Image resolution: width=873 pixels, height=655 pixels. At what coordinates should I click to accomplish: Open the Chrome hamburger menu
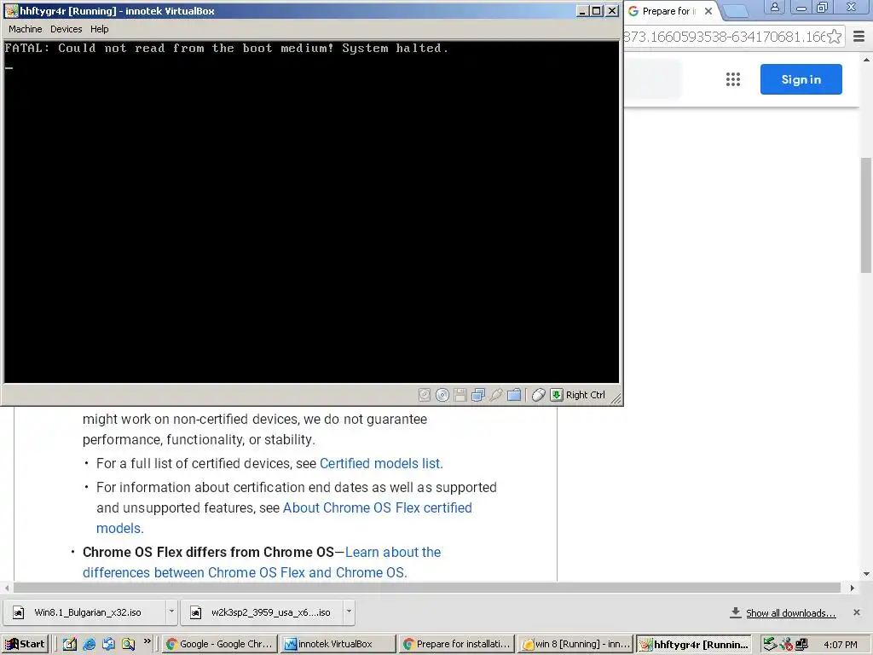pyautogui.click(x=859, y=37)
